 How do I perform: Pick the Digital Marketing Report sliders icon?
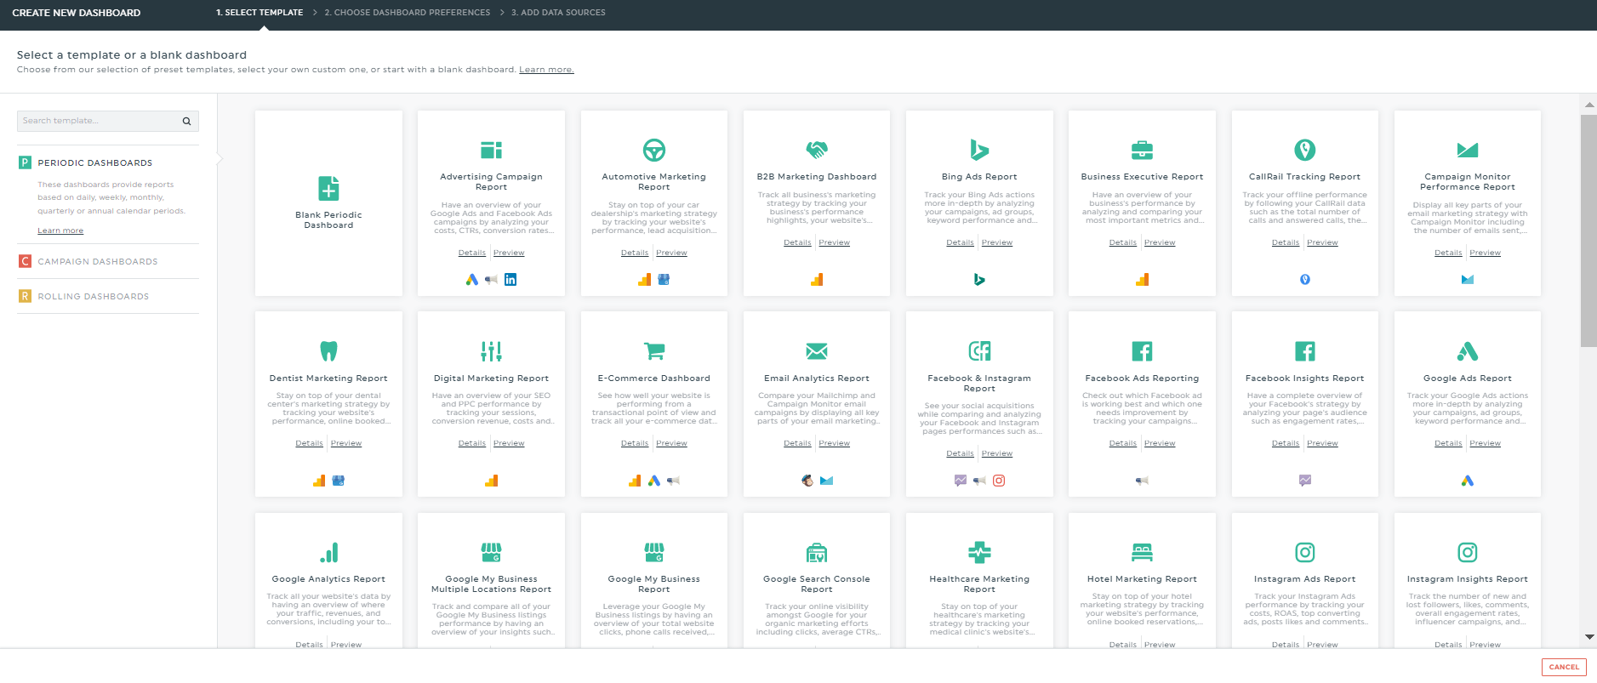coord(491,351)
